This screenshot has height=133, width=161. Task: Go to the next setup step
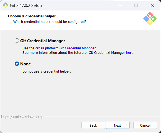[x=118, y=125]
